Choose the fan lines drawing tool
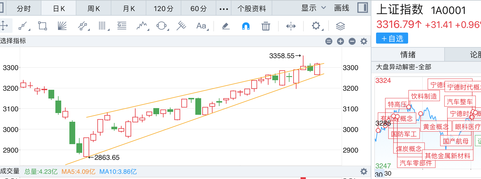Image resolution: width=481 pixels, height=179 pixels. click(x=62, y=26)
